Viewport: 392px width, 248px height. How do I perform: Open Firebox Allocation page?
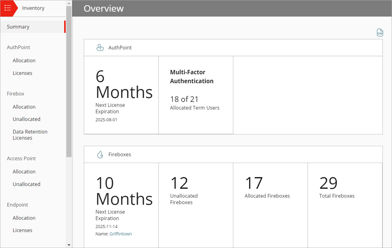24,107
